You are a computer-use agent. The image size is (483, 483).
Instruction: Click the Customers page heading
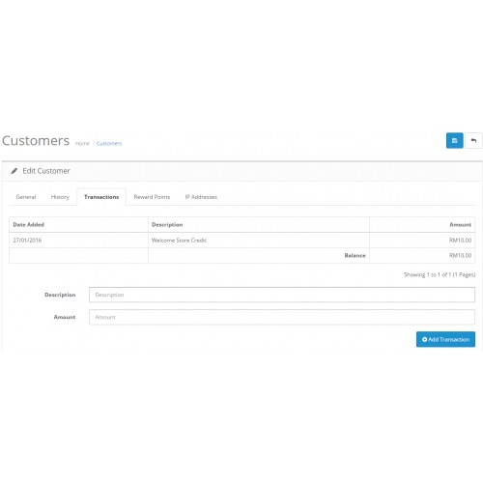coord(36,141)
